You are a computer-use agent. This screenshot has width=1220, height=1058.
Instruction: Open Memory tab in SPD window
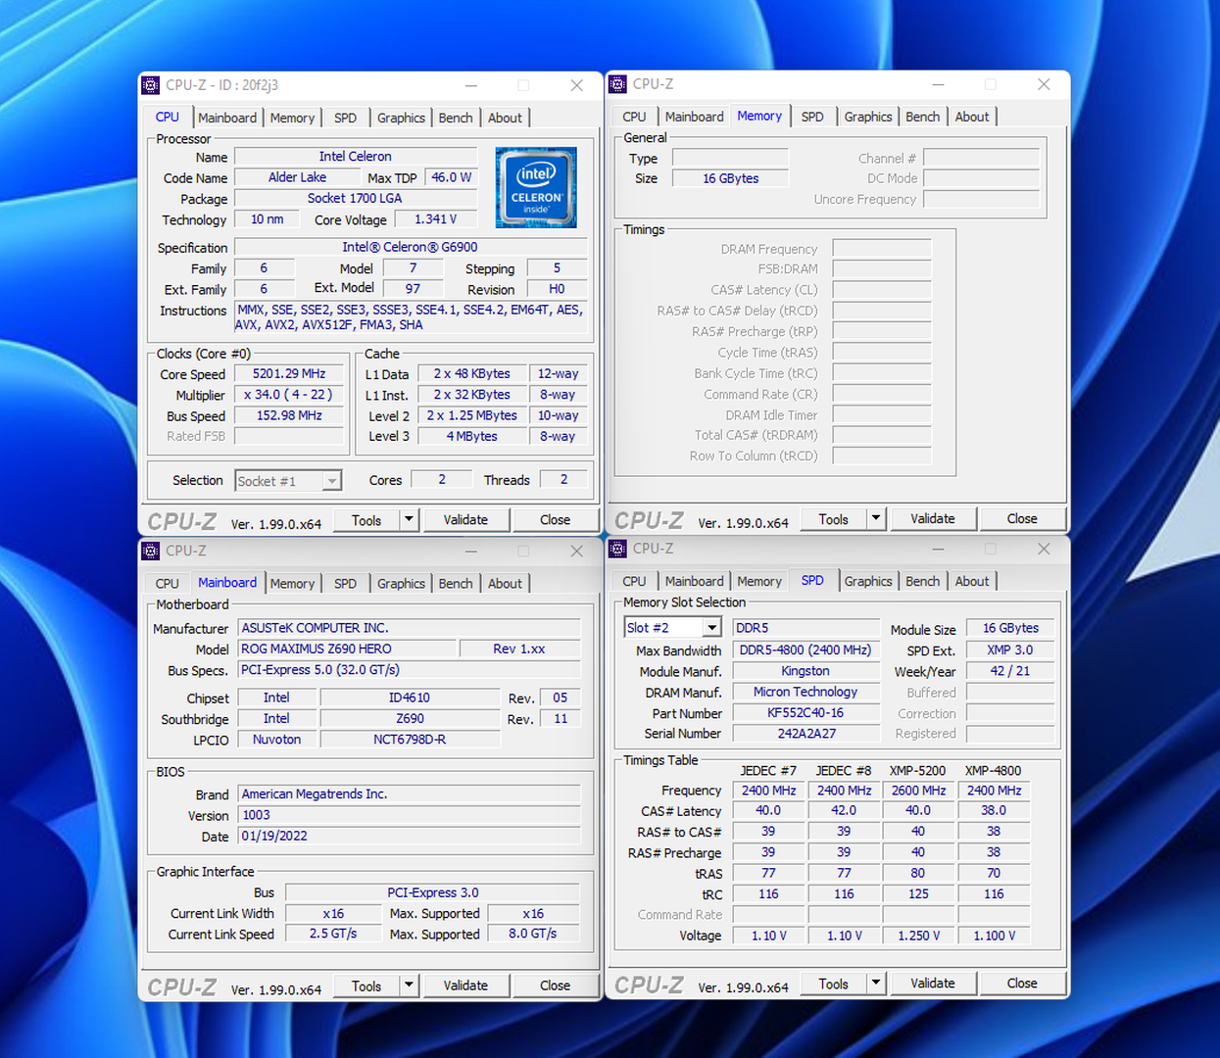(x=759, y=581)
